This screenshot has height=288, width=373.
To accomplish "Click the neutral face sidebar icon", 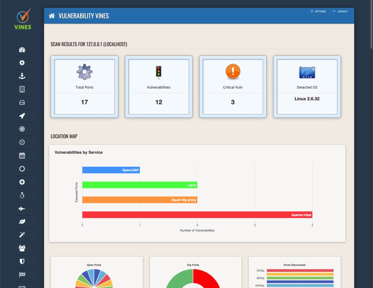I will point(22,142).
